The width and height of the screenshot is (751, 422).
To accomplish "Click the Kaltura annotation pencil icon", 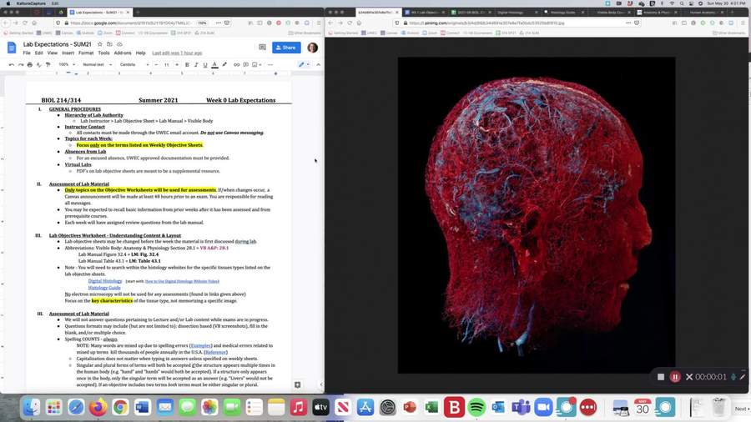I will [x=743, y=377].
